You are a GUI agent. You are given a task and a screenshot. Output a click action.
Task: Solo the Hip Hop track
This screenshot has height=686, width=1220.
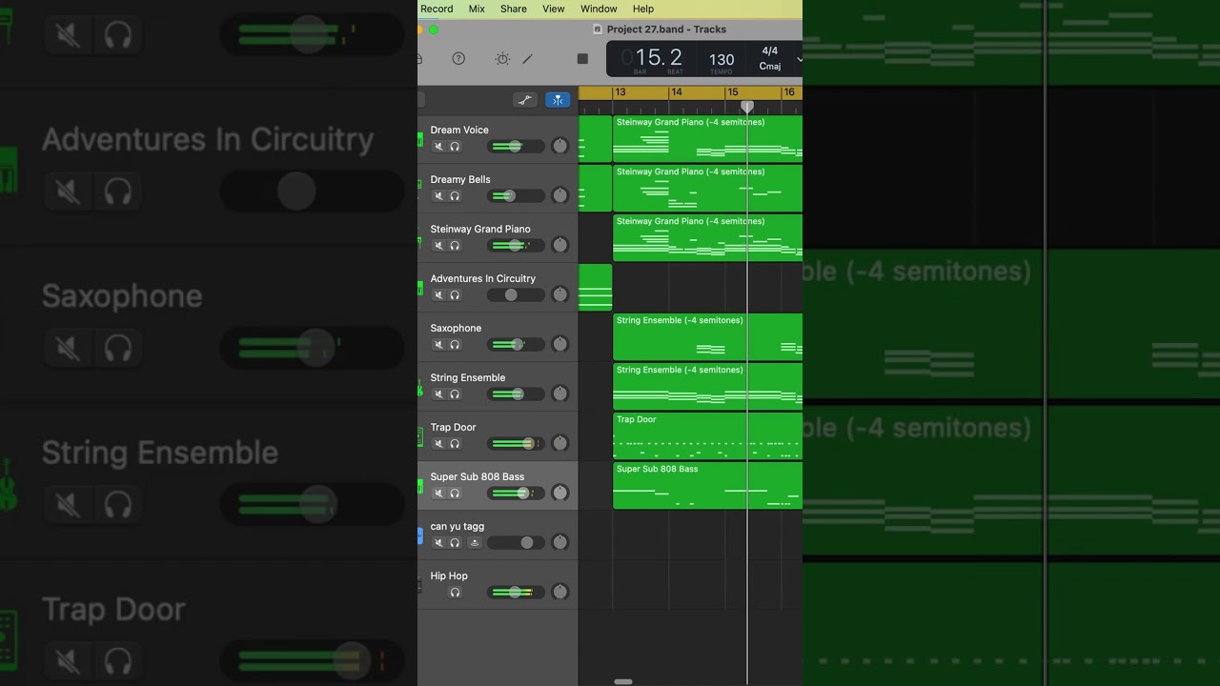tap(455, 592)
